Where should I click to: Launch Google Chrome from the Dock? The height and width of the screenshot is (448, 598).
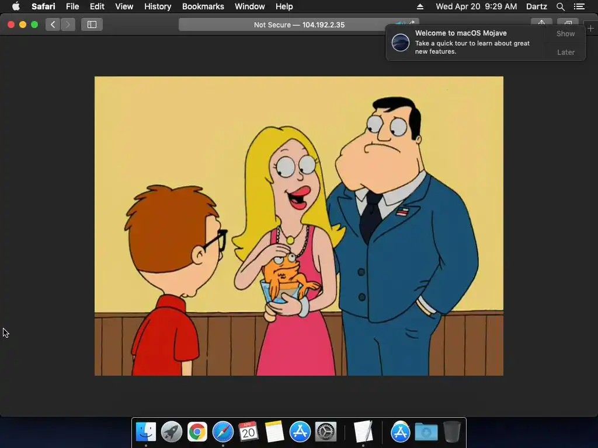tap(197, 432)
